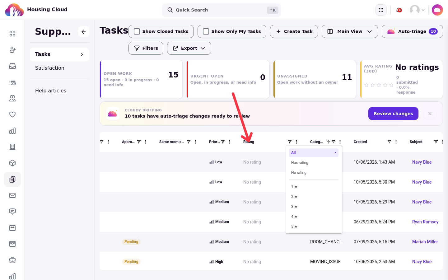Click the add-user icon in left sidebar

[x=12, y=50]
